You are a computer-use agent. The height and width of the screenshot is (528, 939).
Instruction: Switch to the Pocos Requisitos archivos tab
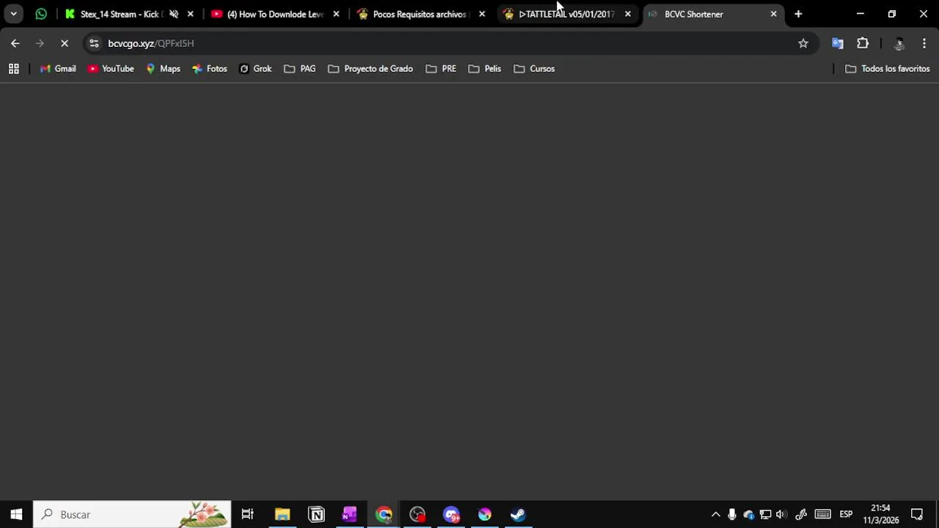pyautogui.click(x=420, y=14)
